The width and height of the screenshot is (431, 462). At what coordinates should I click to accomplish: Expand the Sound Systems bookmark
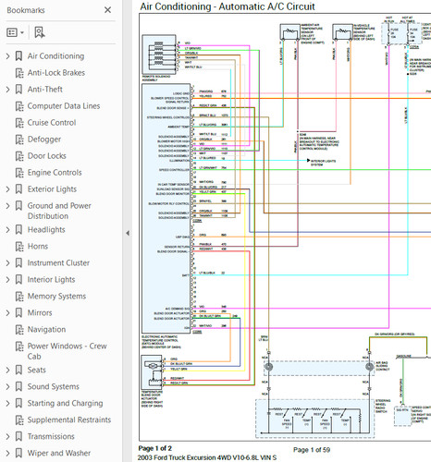(x=8, y=386)
